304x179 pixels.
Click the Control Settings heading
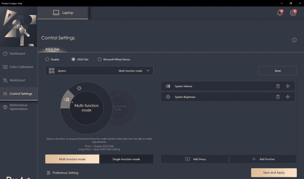click(x=58, y=38)
